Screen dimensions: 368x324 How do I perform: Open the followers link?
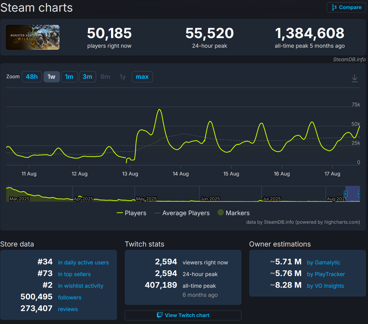point(70,297)
